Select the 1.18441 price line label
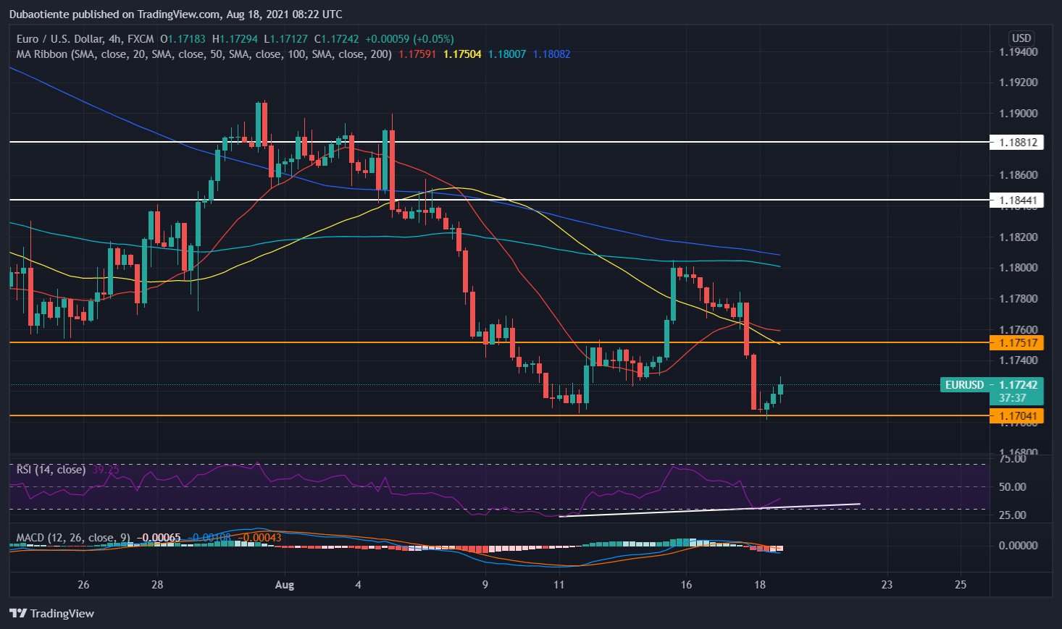 [x=1017, y=200]
